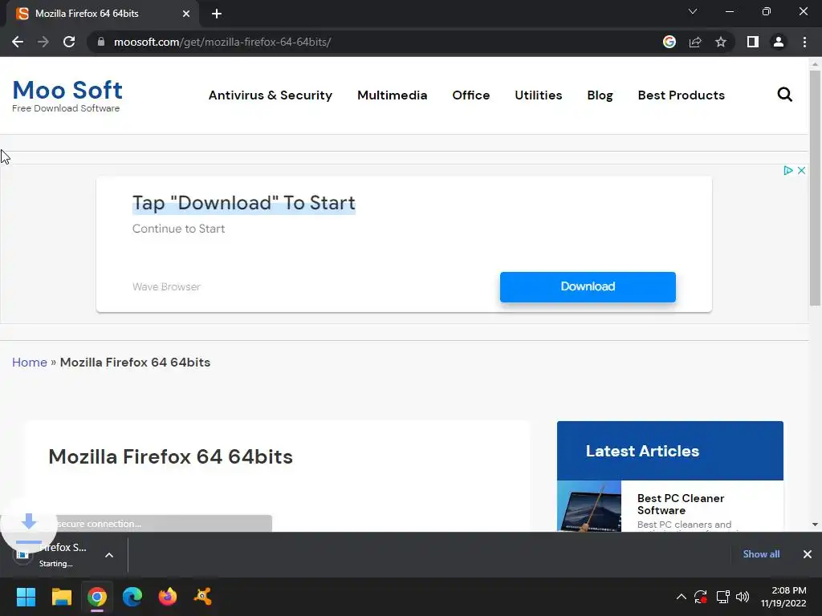Viewport: 822px width, 616px height.
Task: Close the Mozilla Firefox 64 64bits tab
Action: click(x=186, y=14)
